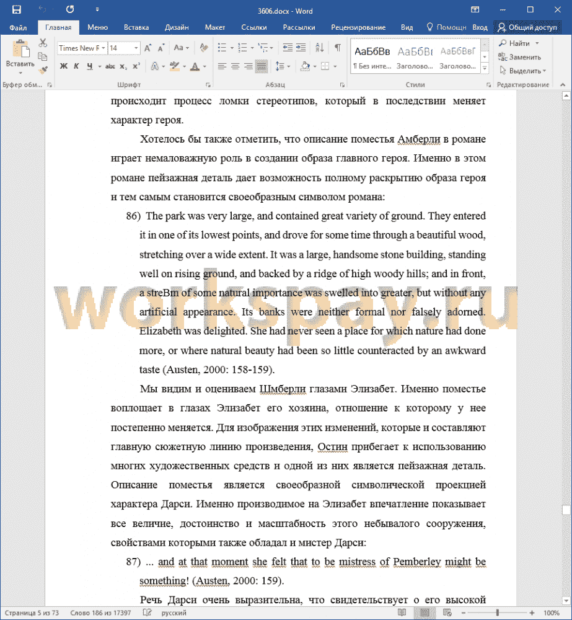
Task: Apply the yellow text highlight color
Action: (174, 66)
